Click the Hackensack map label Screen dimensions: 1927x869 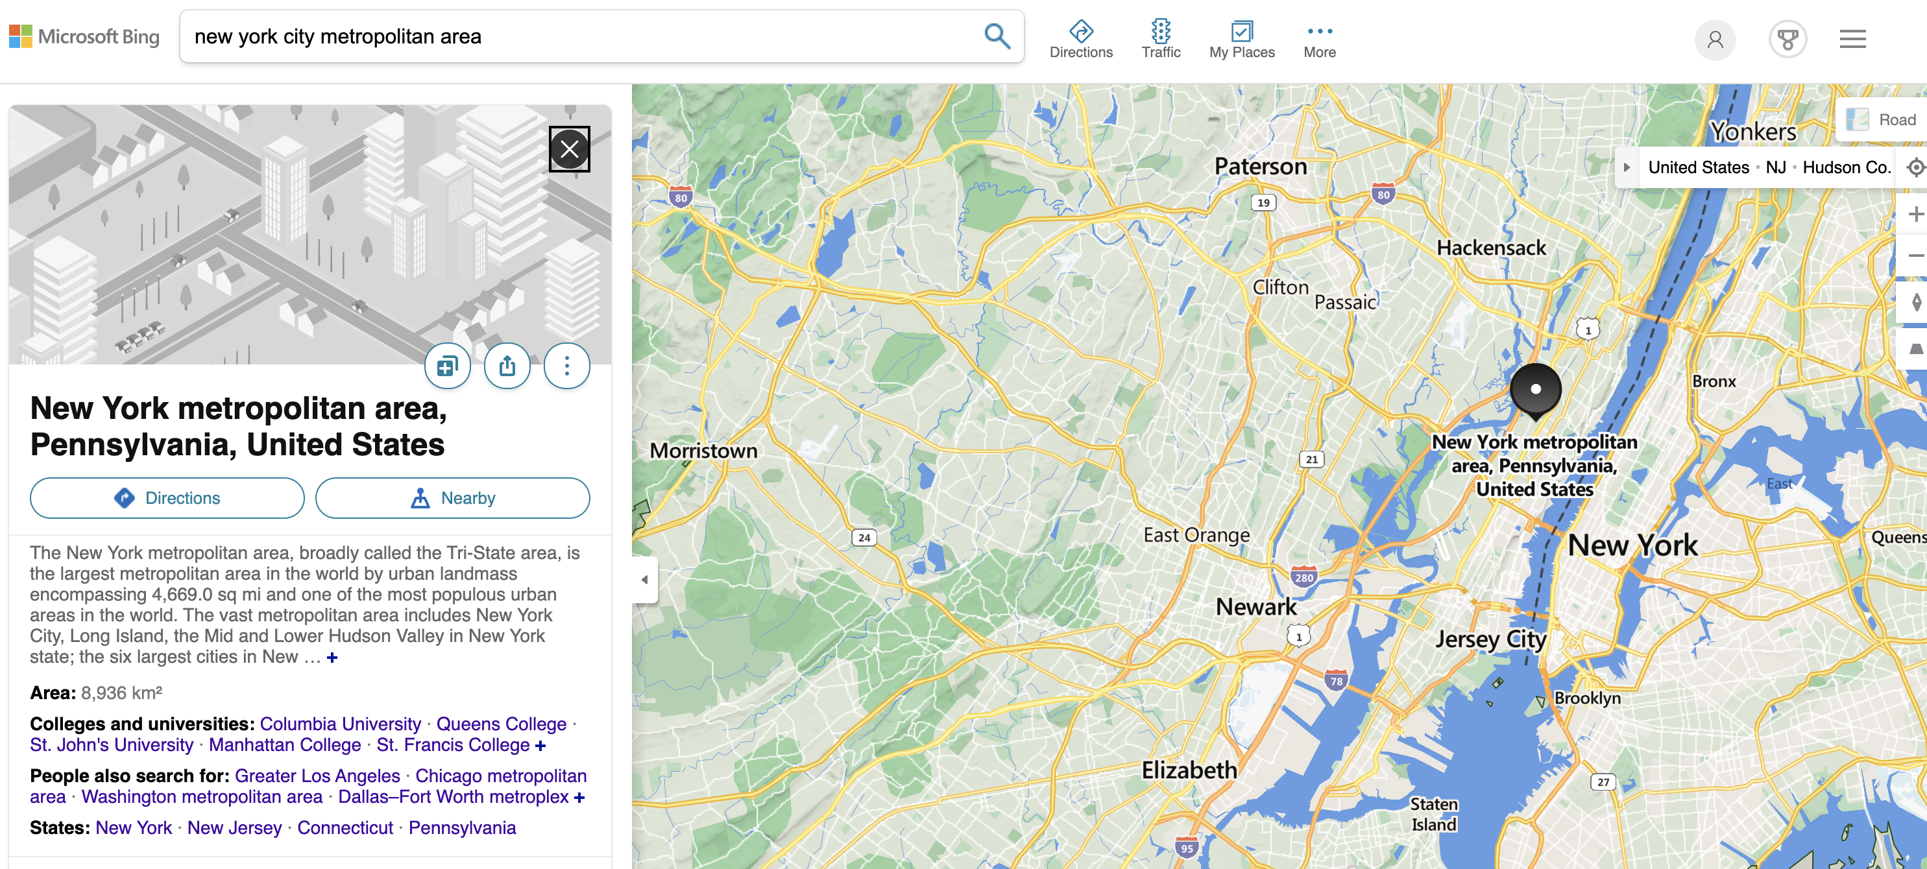[x=1491, y=248]
